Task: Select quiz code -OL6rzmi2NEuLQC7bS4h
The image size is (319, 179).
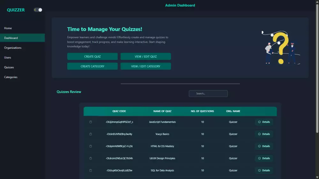Action: click(x=119, y=158)
